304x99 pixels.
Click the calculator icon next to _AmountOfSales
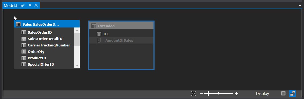99,40
